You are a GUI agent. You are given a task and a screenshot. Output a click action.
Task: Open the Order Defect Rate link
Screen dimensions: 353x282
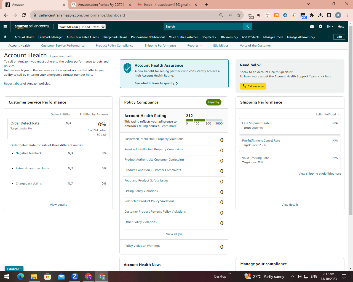click(x=25, y=123)
